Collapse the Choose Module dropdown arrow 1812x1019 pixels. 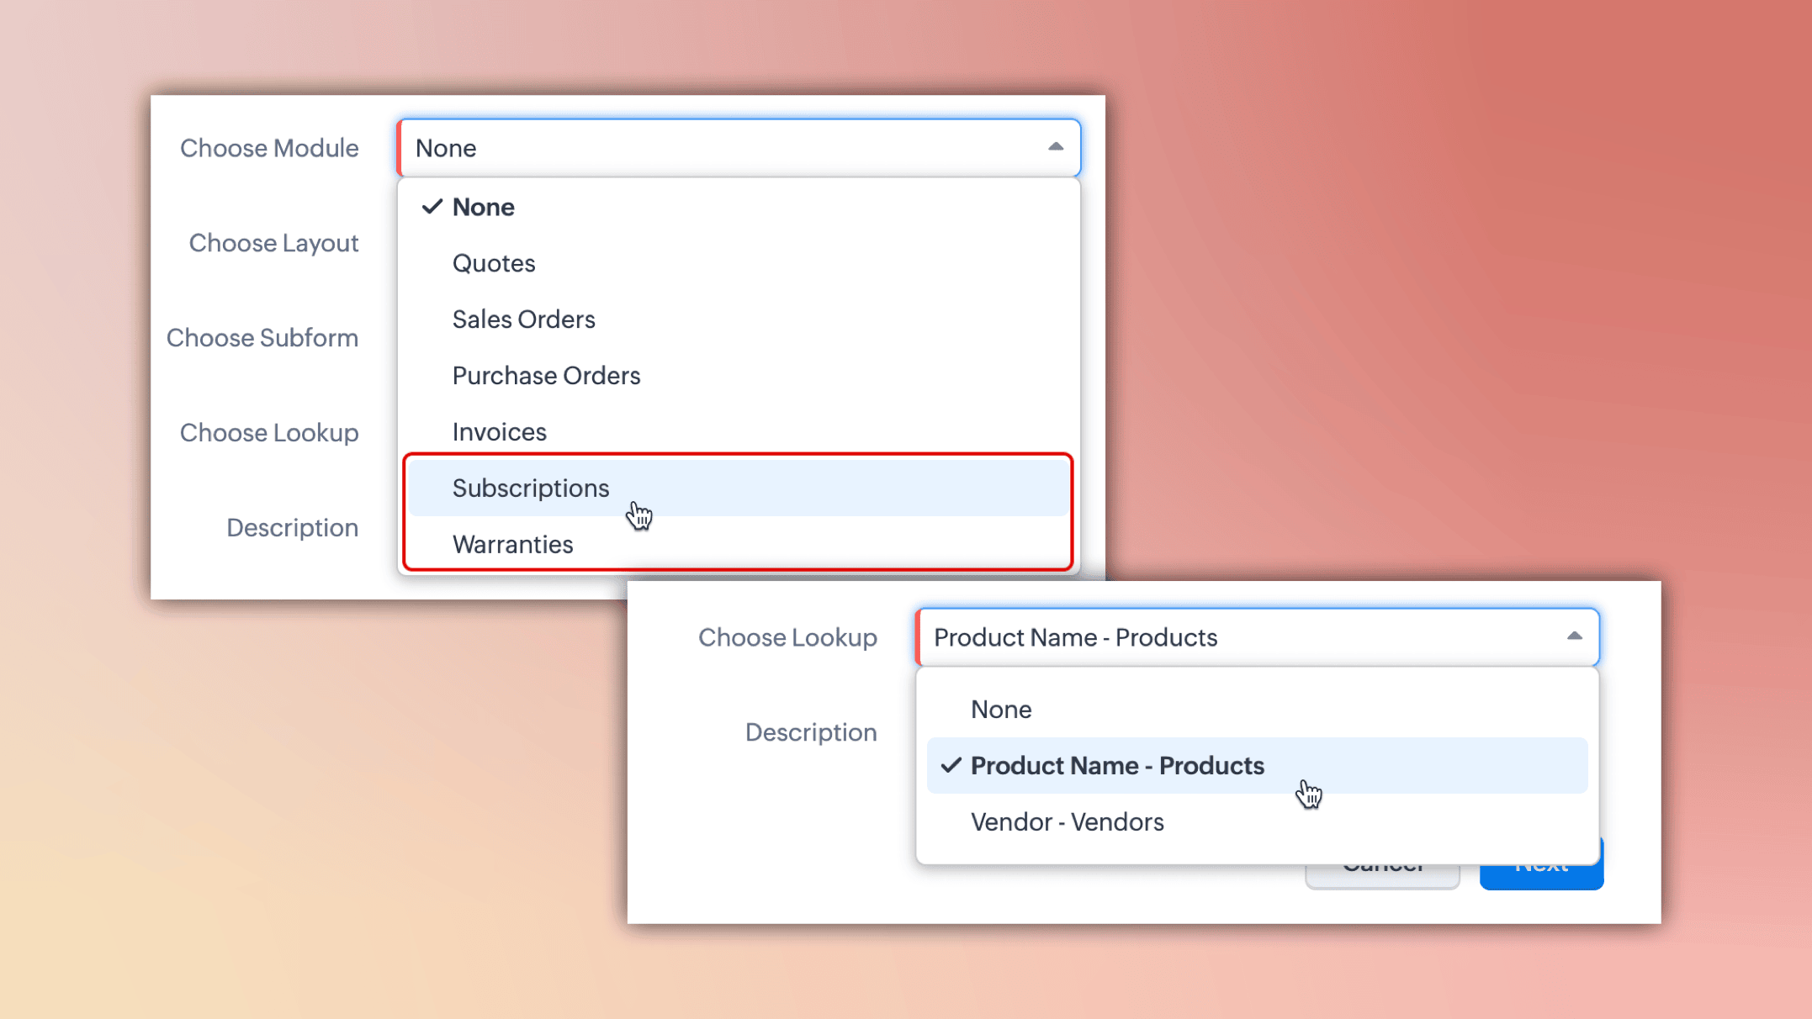click(x=1055, y=147)
